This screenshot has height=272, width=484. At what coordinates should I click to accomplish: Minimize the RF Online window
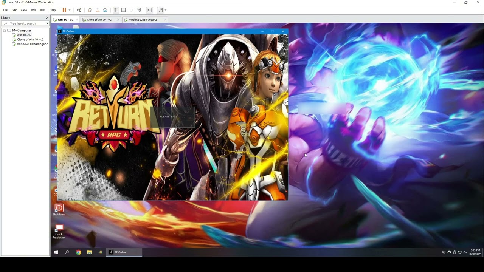[262, 31]
